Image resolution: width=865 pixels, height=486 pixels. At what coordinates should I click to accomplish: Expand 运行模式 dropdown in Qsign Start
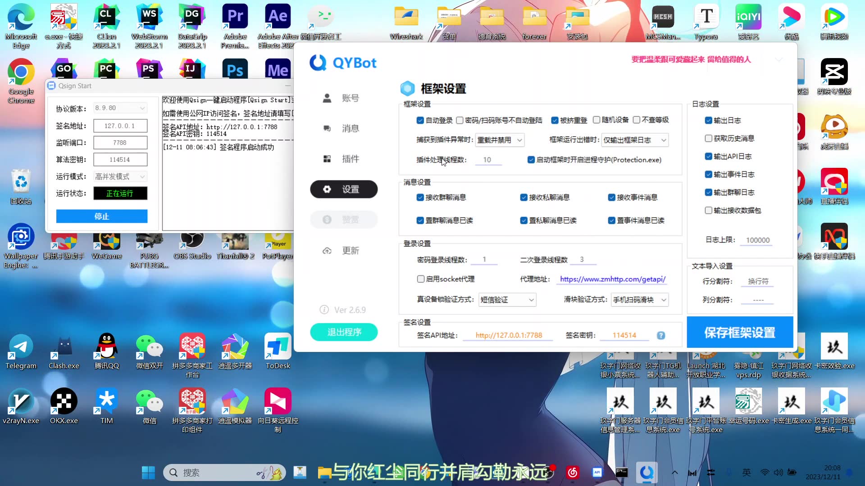(x=120, y=176)
